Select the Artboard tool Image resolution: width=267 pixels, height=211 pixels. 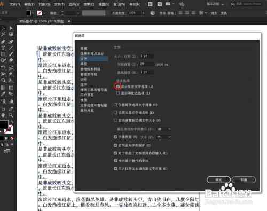pos(3,109)
